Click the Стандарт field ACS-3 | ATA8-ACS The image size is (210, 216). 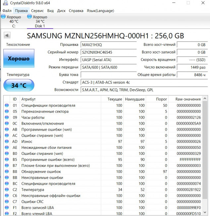point(144,82)
